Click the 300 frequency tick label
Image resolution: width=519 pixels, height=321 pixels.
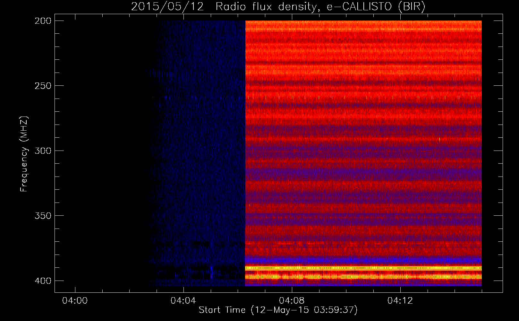pos(43,151)
